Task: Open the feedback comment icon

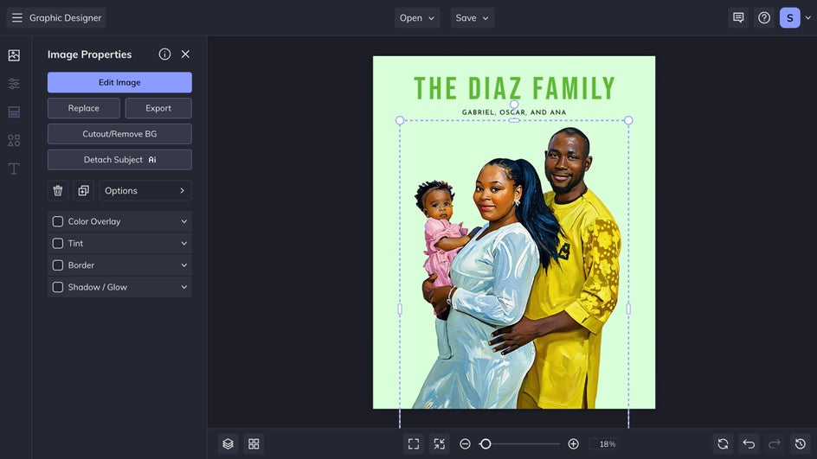Action: 738,17
